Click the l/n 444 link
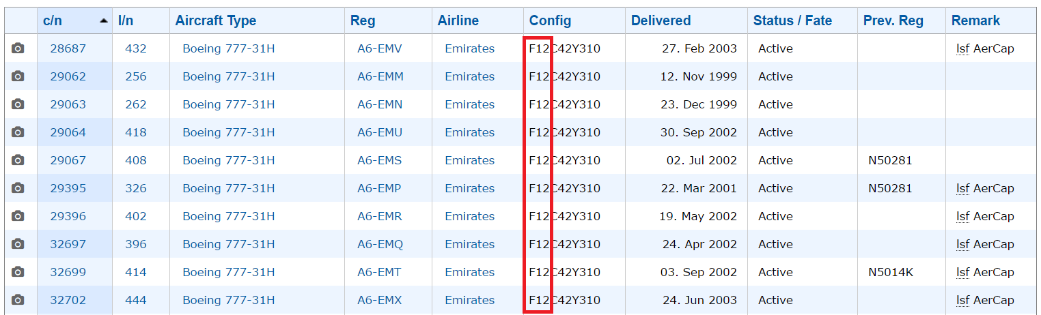This screenshot has height=315, width=1041. [136, 300]
